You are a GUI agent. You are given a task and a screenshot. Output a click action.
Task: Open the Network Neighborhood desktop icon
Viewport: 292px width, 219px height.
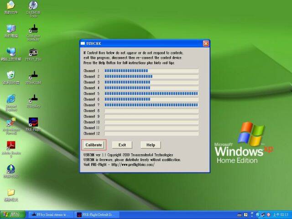(x=11, y=54)
